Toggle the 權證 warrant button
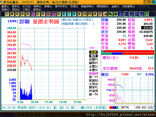156x117 pixels. coord(93,56)
